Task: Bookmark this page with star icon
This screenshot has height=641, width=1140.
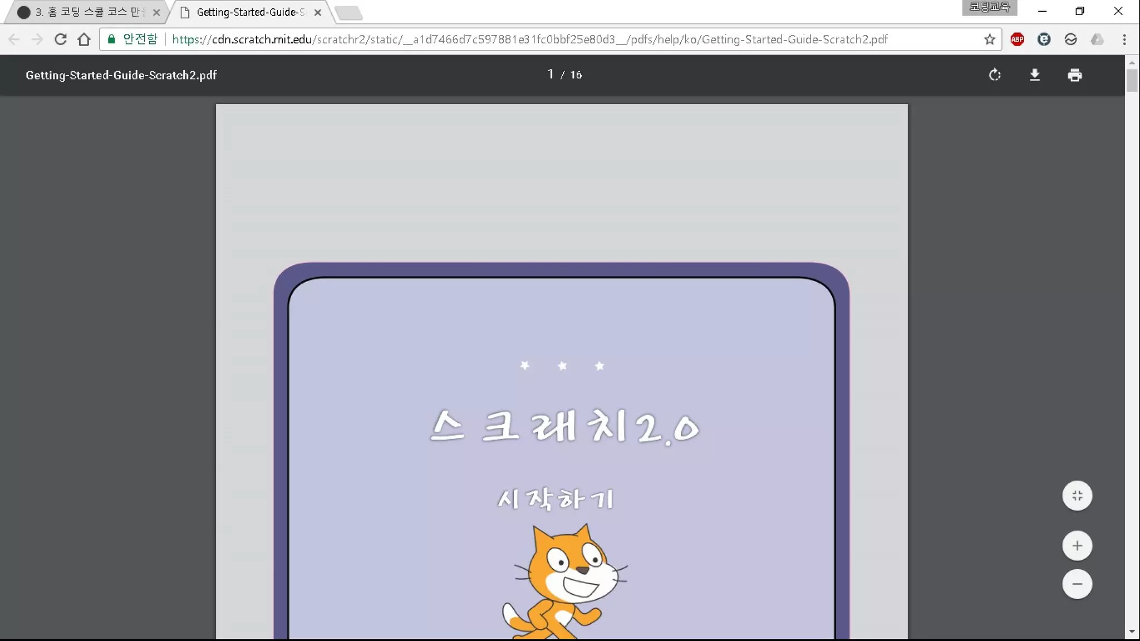Action: 989,40
